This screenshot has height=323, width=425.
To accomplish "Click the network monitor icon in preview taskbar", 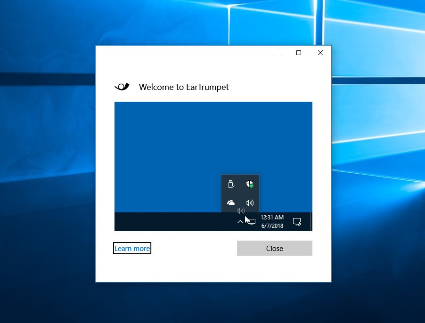I will click(x=252, y=222).
